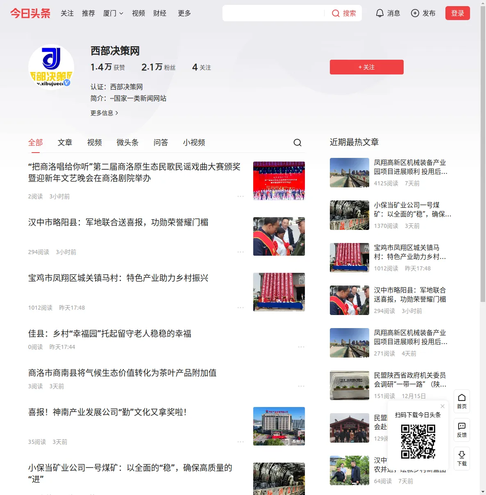Click inside the top search input field
Image resolution: width=486 pixels, height=495 pixels.
point(274,13)
